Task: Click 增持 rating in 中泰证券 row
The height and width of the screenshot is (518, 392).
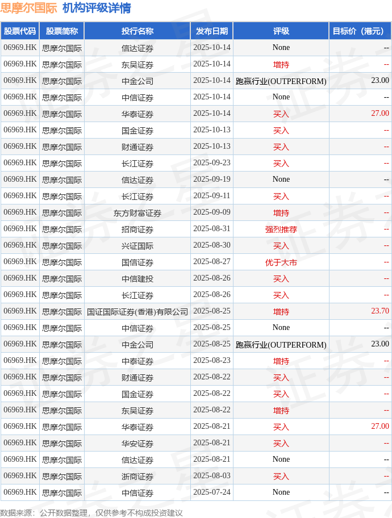Action: [x=281, y=361]
